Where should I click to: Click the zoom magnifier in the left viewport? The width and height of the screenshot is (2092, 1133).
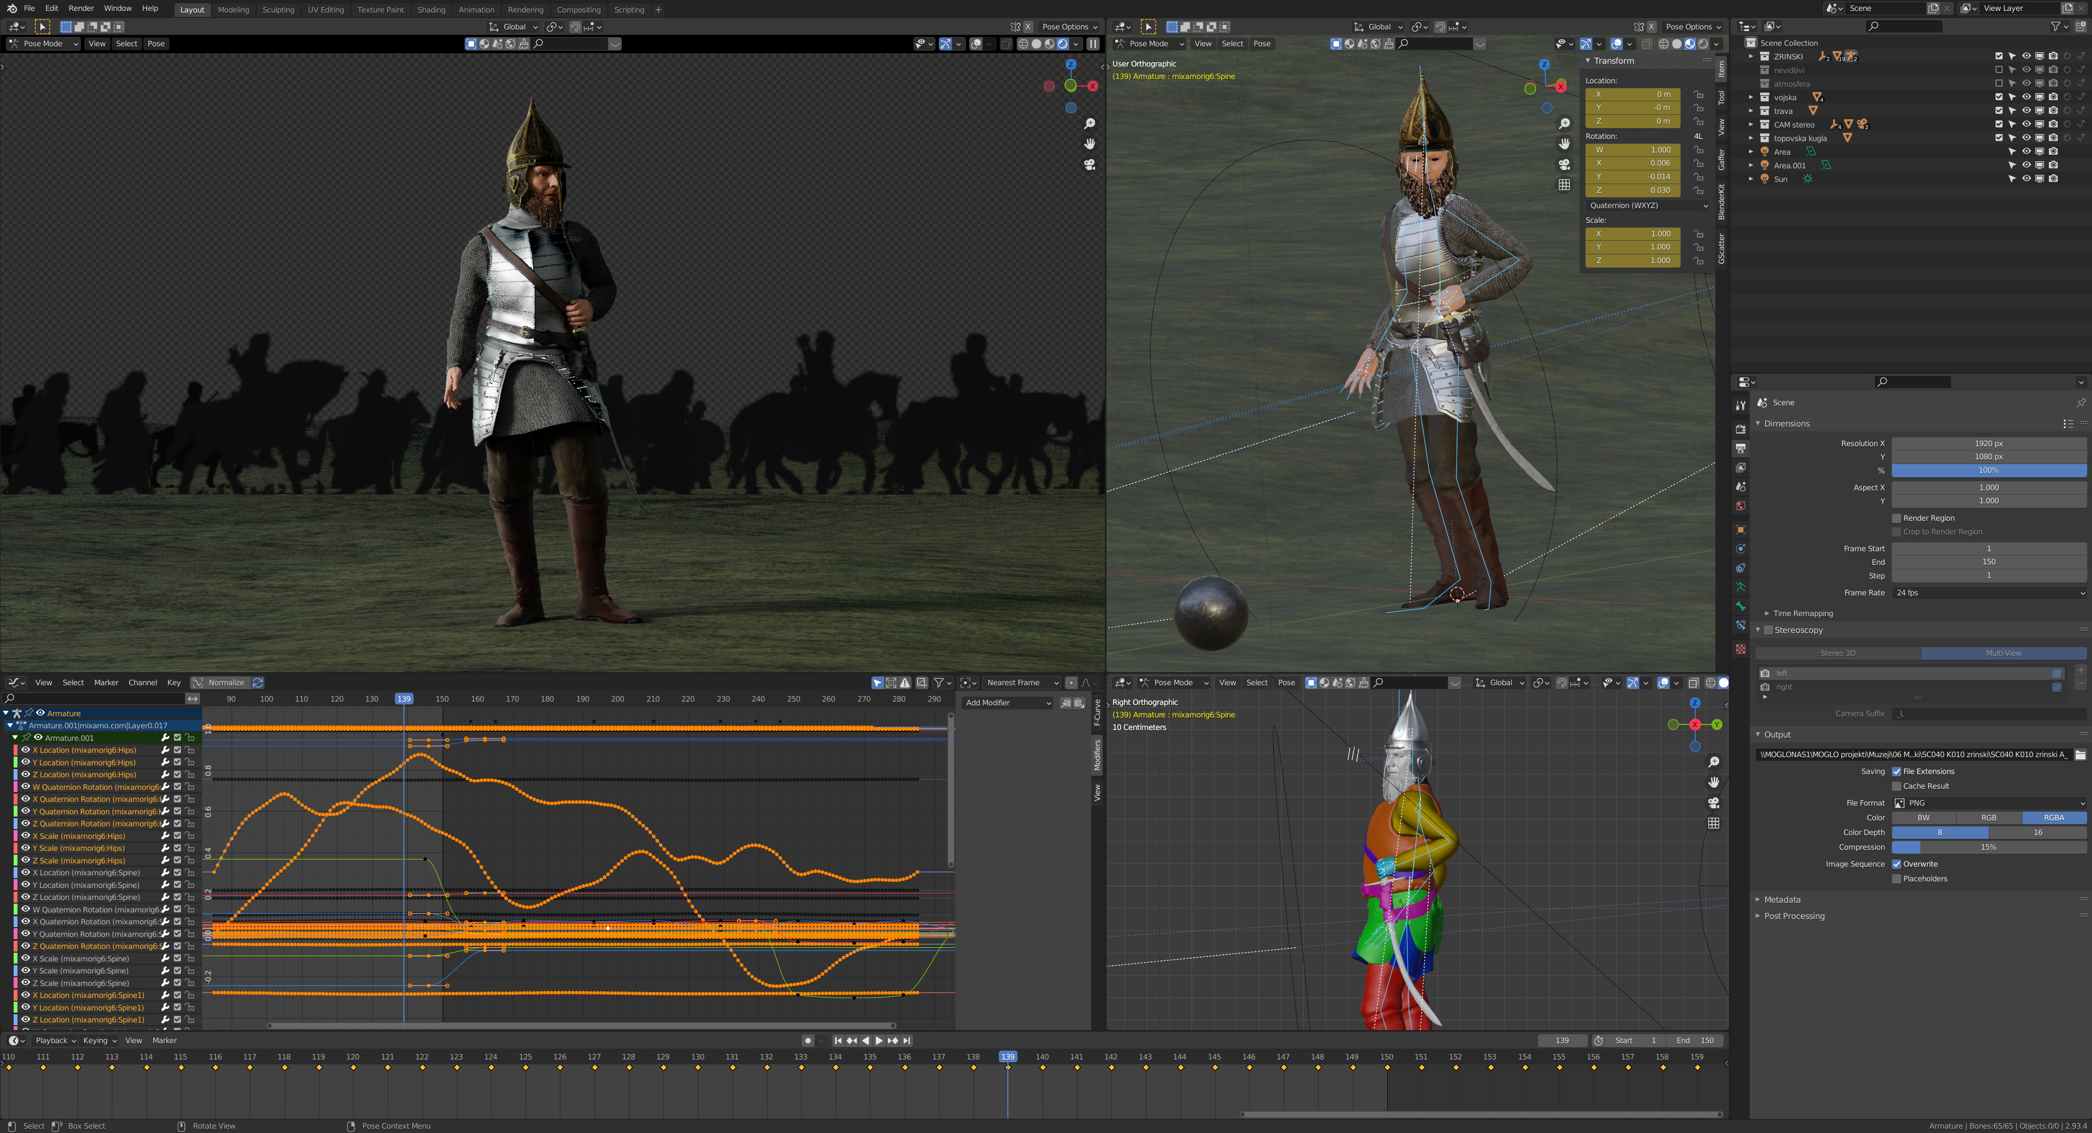[1090, 123]
